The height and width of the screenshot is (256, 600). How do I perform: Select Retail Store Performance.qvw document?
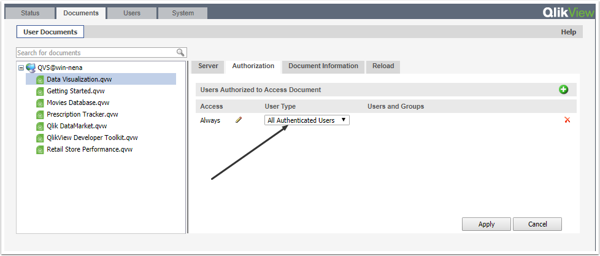coord(90,150)
